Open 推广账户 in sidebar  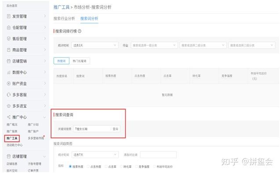[x=33, y=131]
